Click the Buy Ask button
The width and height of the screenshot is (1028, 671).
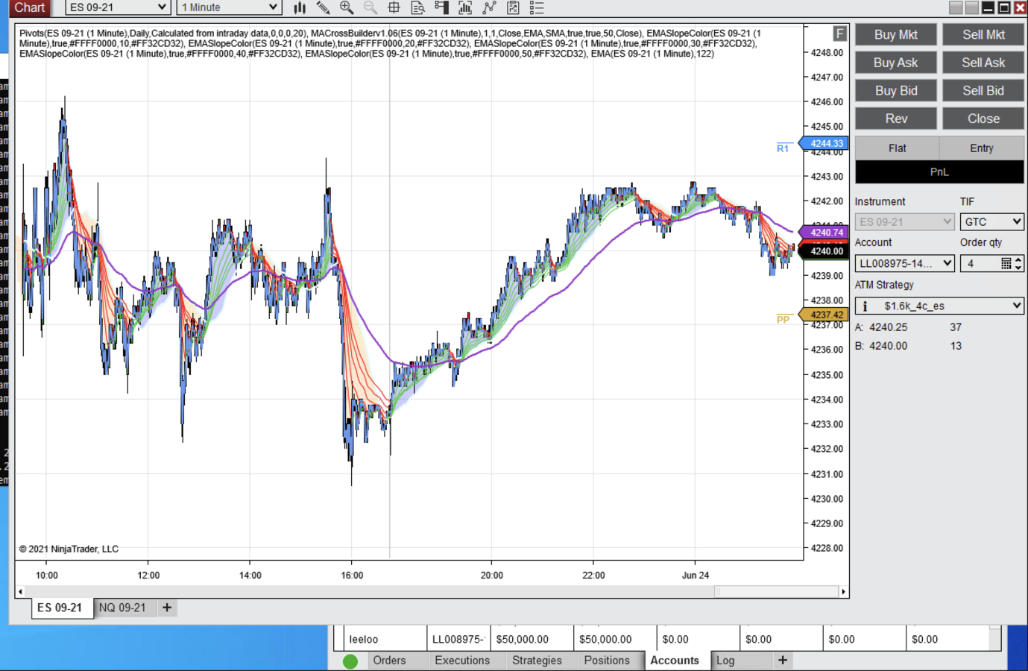(x=896, y=63)
